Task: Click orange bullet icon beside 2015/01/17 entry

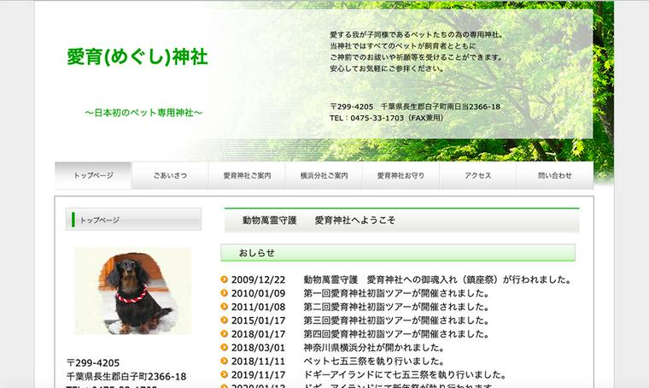Action: (x=225, y=320)
